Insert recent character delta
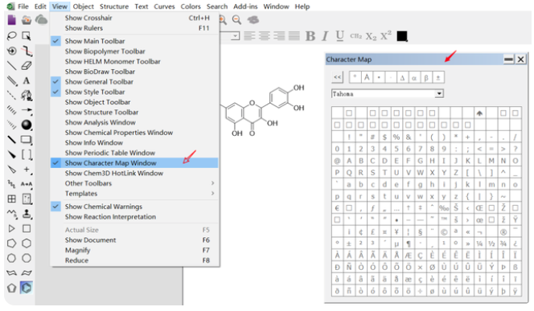This screenshot has width=534, height=311. coord(402,78)
